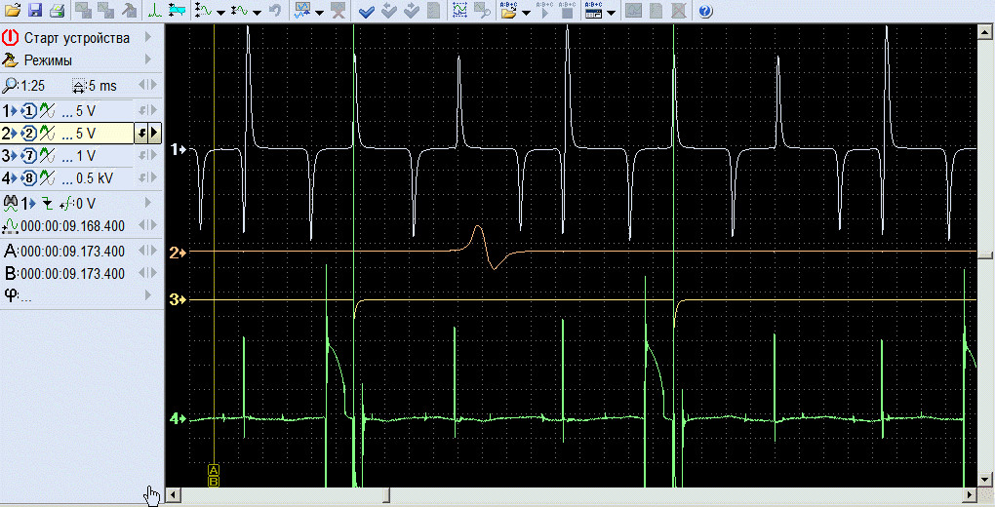The width and height of the screenshot is (995, 507).
Task: Click channel 4 marker on the graph
Action: click(177, 418)
